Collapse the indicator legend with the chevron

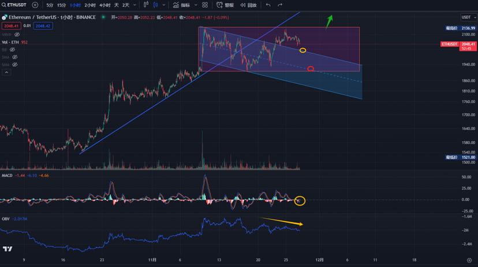pos(6,73)
